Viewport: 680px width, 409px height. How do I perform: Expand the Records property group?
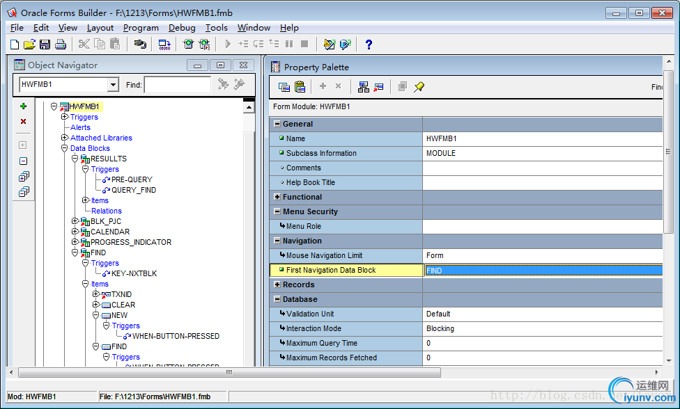click(277, 284)
